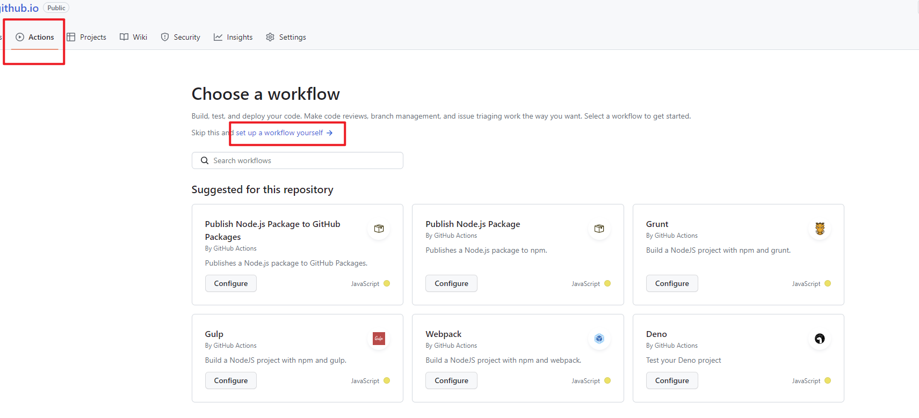
Task: Click the 'Publish Node.js Package' card title
Action: coord(473,224)
